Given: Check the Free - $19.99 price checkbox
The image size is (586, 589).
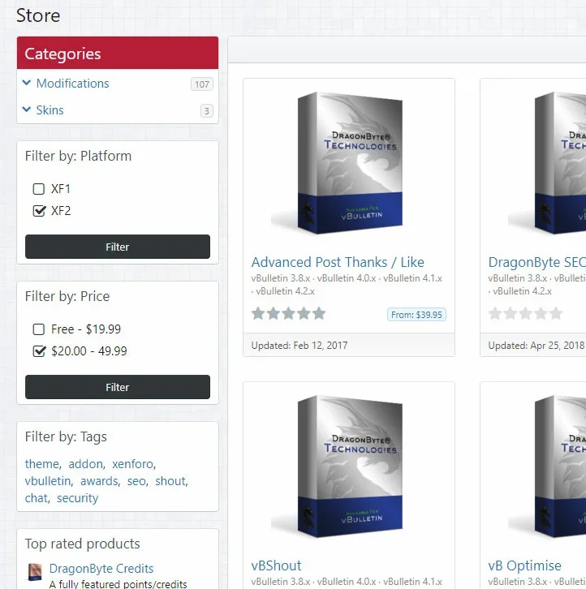Looking at the screenshot, I should (x=39, y=329).
